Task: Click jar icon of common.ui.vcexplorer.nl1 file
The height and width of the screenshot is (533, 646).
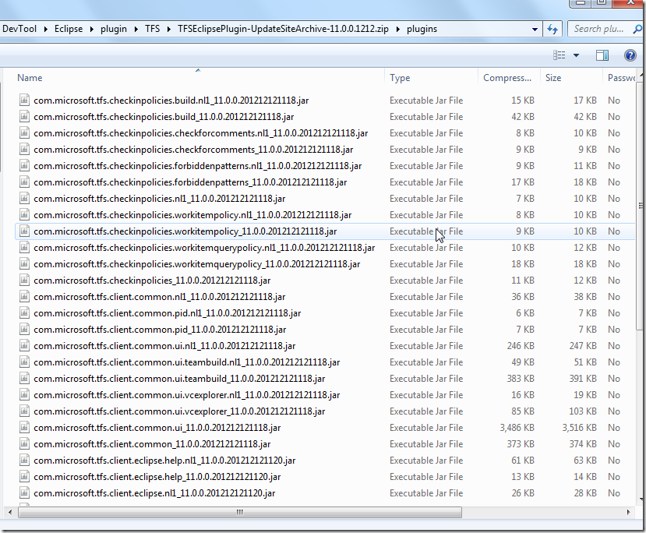Action: (24, 394)
